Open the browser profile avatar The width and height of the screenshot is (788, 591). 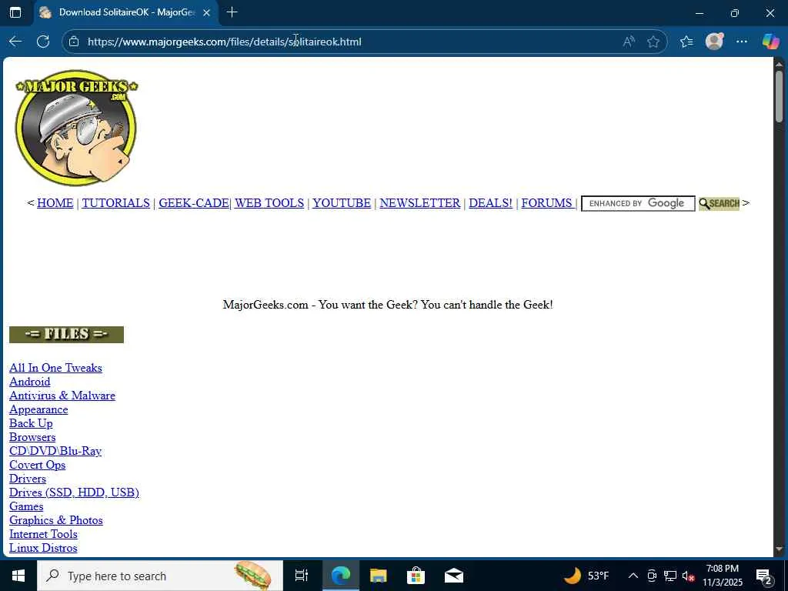click(714, 42)
